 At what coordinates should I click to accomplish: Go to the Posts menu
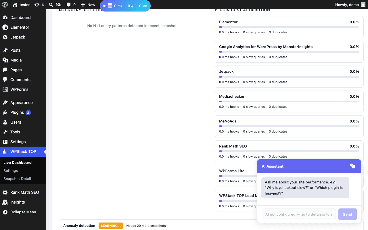[23, 50]
